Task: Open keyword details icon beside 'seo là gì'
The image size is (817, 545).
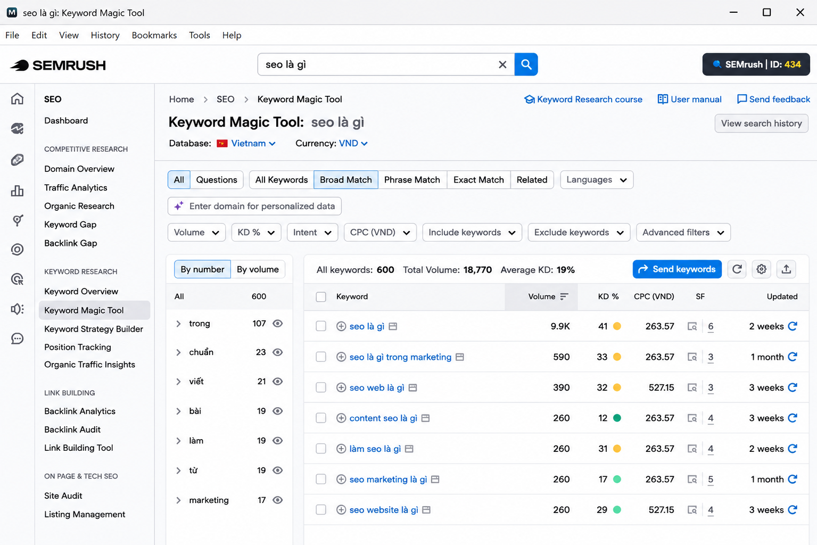Action: pos(393,326)
